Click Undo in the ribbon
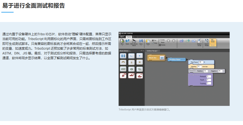243x125 pixels. [162, 40]
